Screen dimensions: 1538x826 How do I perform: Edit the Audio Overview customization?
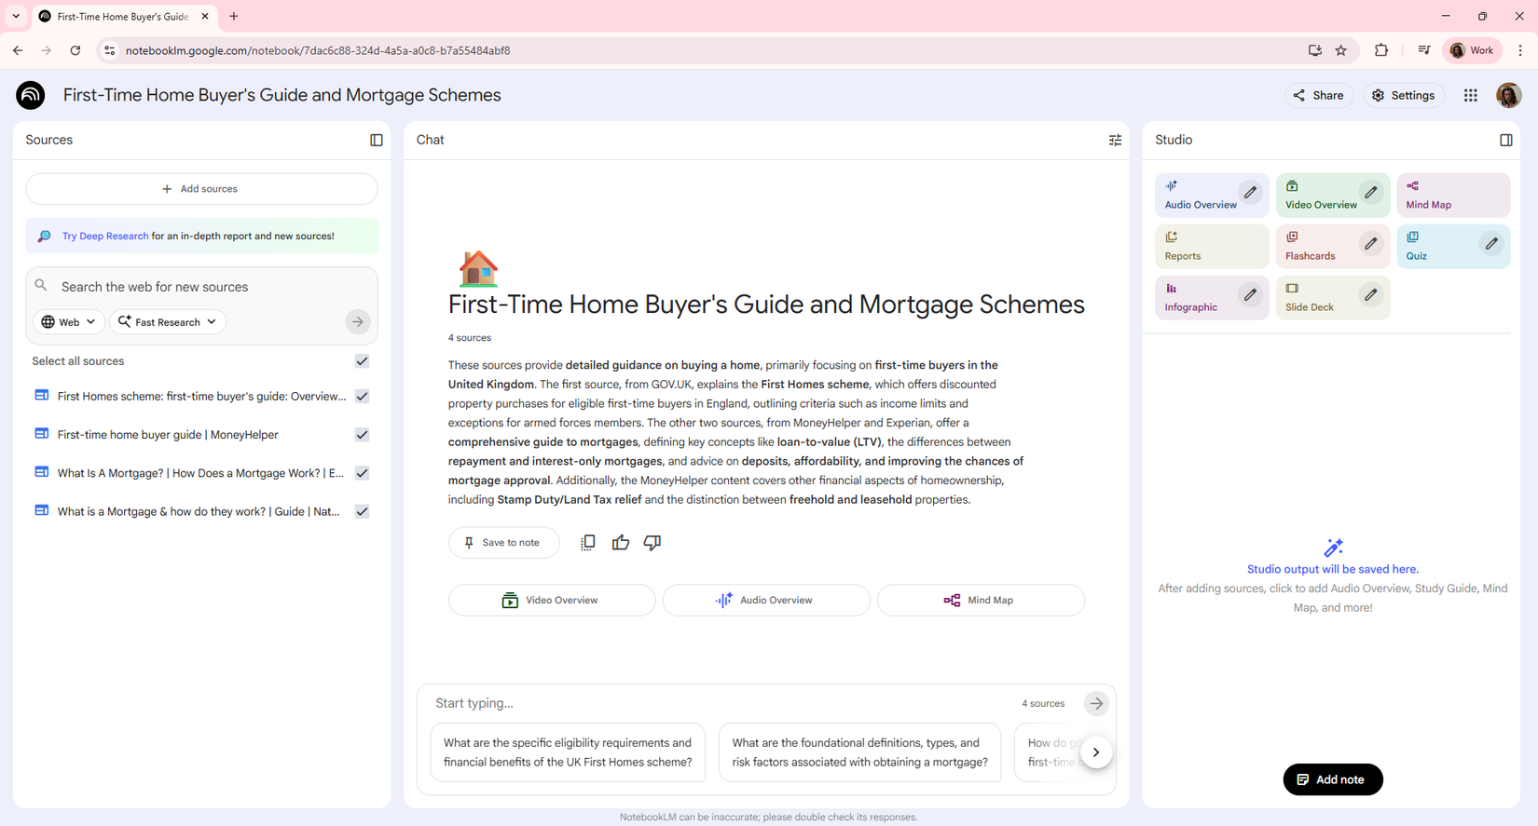coord(1250,193)
